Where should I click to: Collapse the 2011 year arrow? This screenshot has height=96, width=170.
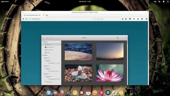tap(44, 74)
